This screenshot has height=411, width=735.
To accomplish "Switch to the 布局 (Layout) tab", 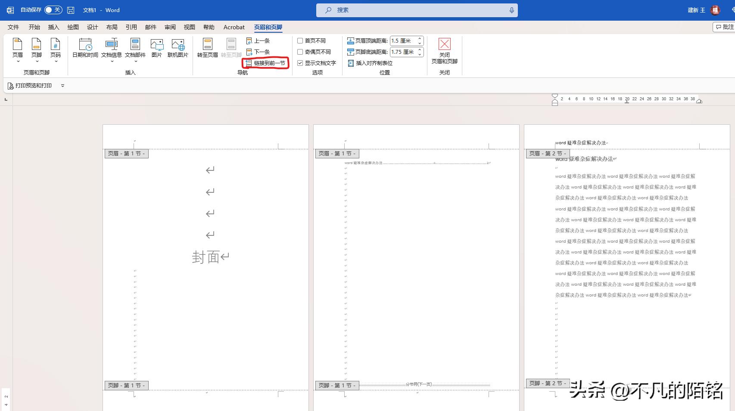I will click(x=112, y=27).
